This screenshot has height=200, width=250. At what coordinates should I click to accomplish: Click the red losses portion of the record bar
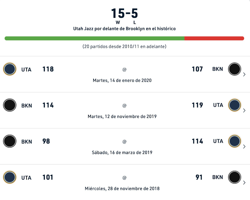click(214, 38)
